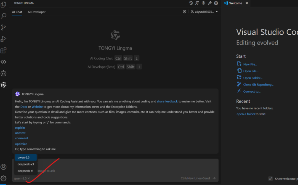Select the TONGYI Lingma icon in the activity bar

pyautogui.click(x=3, y=85)
